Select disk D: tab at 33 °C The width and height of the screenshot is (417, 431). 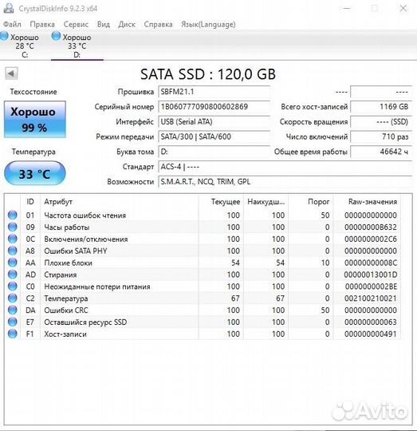(77, 45)
